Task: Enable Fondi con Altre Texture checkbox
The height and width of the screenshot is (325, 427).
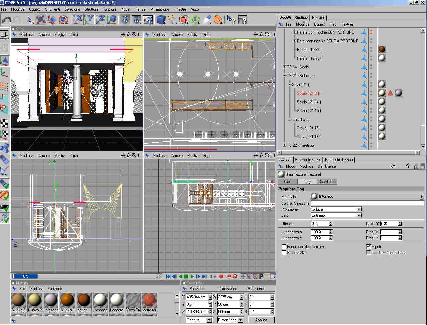Action: (x=284, y=247)
